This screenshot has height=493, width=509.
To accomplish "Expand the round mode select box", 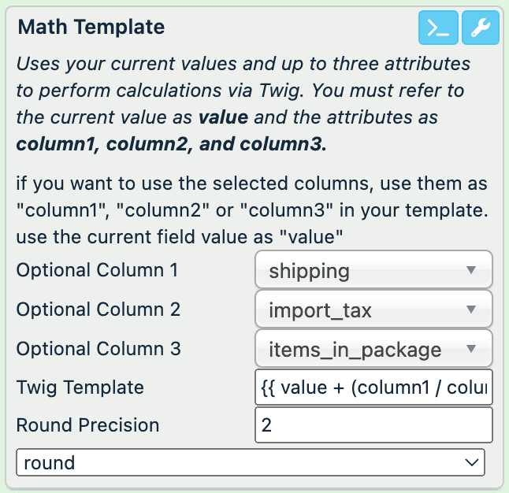I will (250, 462).
